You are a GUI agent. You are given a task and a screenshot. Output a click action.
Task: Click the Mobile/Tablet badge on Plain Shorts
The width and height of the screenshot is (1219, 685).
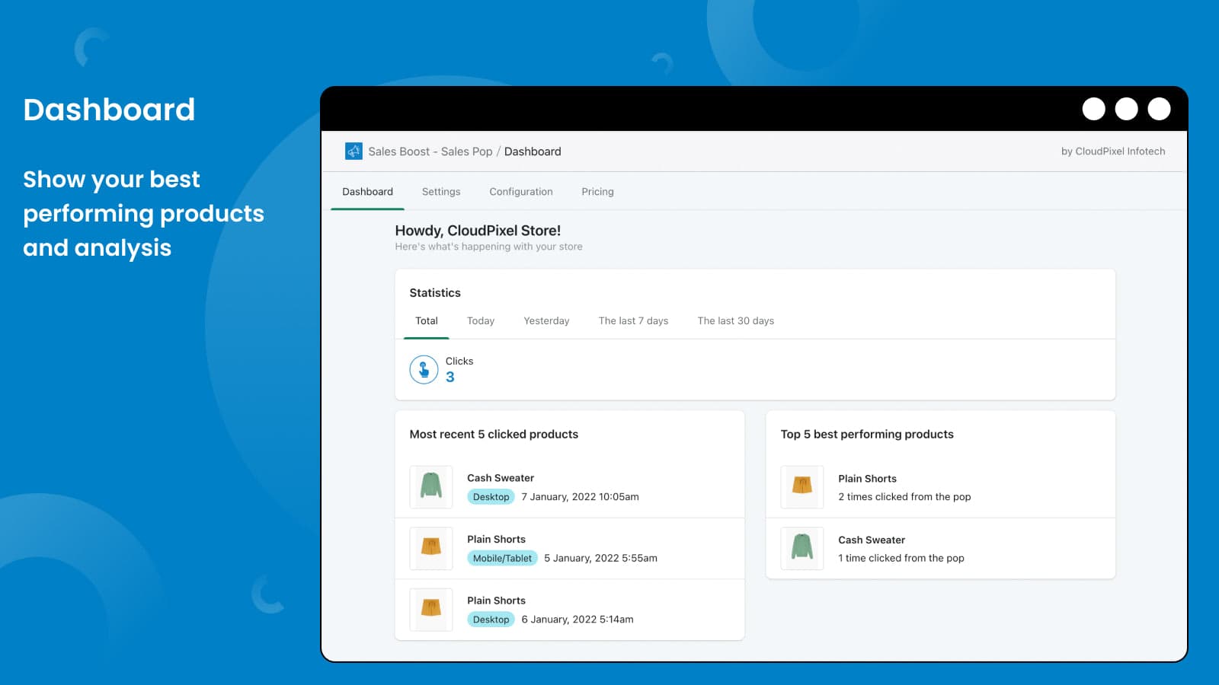click(502, 559)
